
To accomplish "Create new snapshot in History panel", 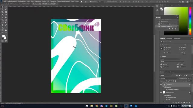I will click(x=172, y=29).
